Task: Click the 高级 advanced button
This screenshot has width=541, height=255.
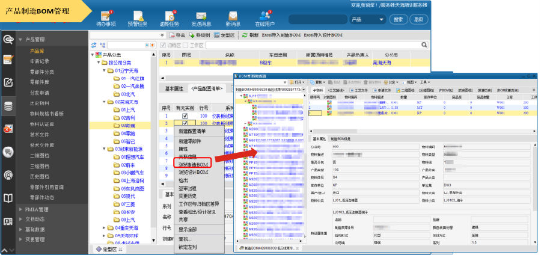Action: click(x=417, y=20)
